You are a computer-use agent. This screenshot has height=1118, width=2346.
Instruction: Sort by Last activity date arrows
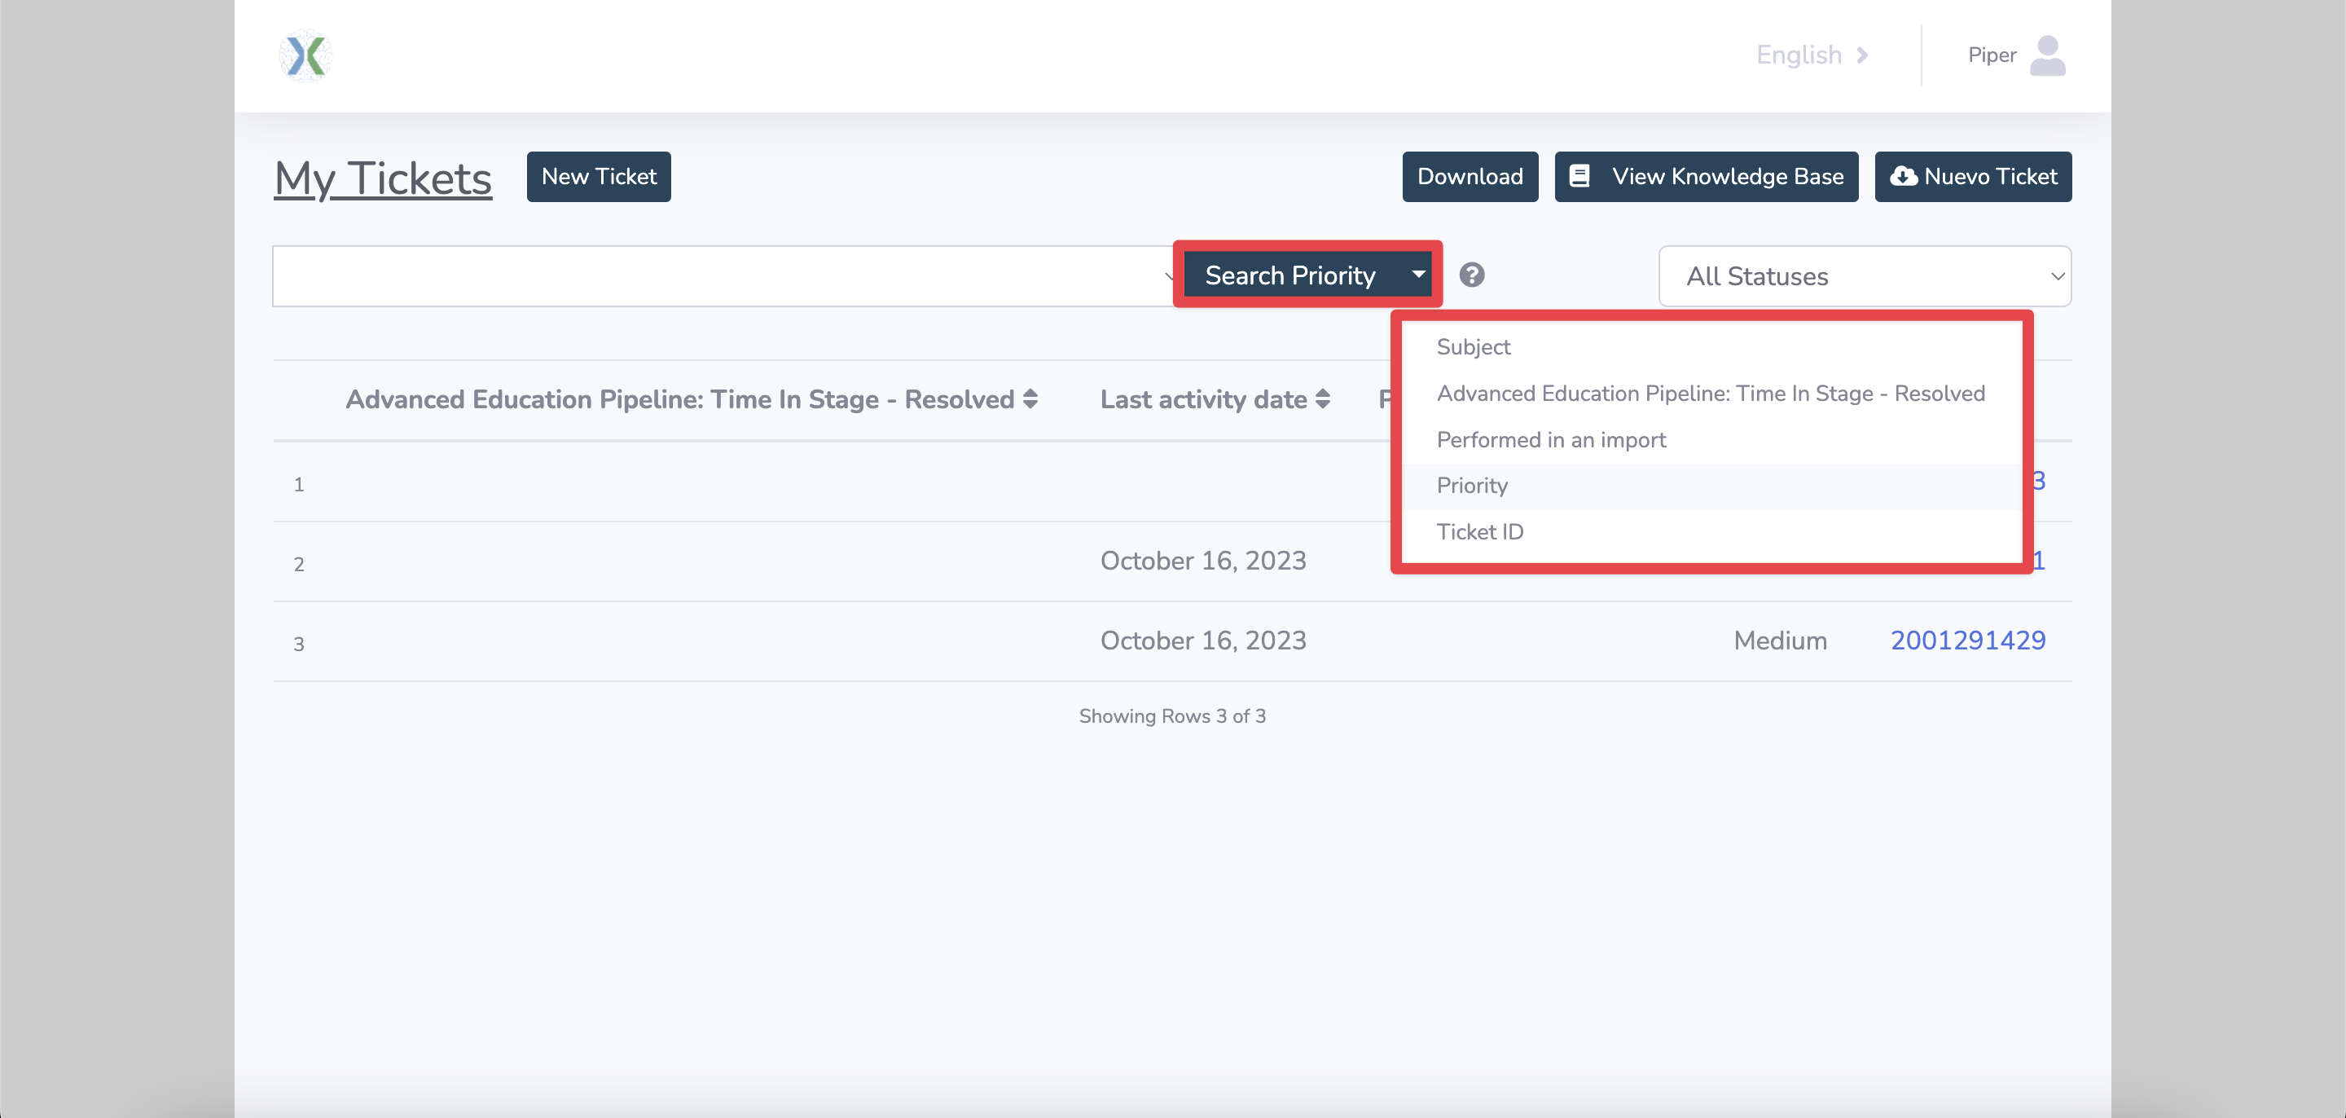(x=1322, y=399)
